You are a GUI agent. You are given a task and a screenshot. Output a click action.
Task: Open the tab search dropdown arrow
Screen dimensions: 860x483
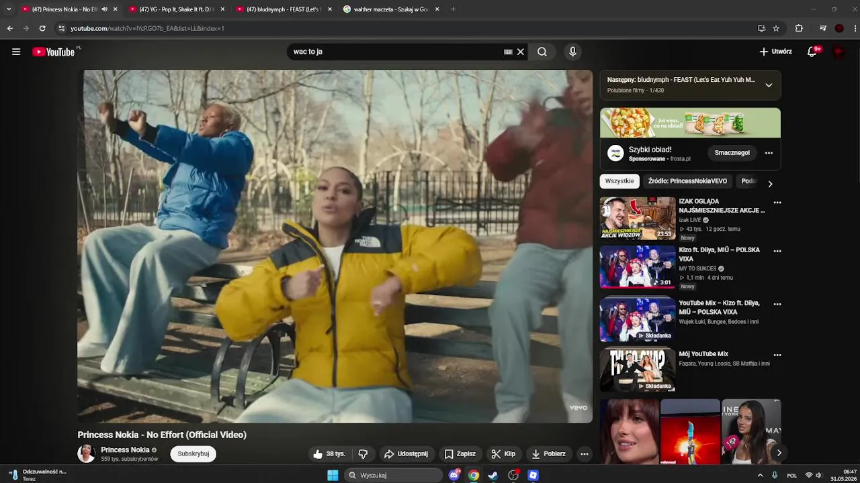(x=9, y=9)
